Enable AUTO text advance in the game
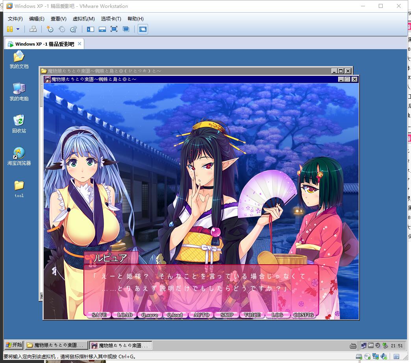This screenshot has height=363, width=411. tap(201, 315)
